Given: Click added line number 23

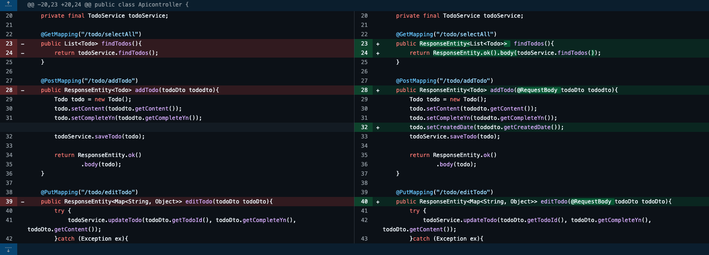Looking at the screenshot, I should (364, 44).
